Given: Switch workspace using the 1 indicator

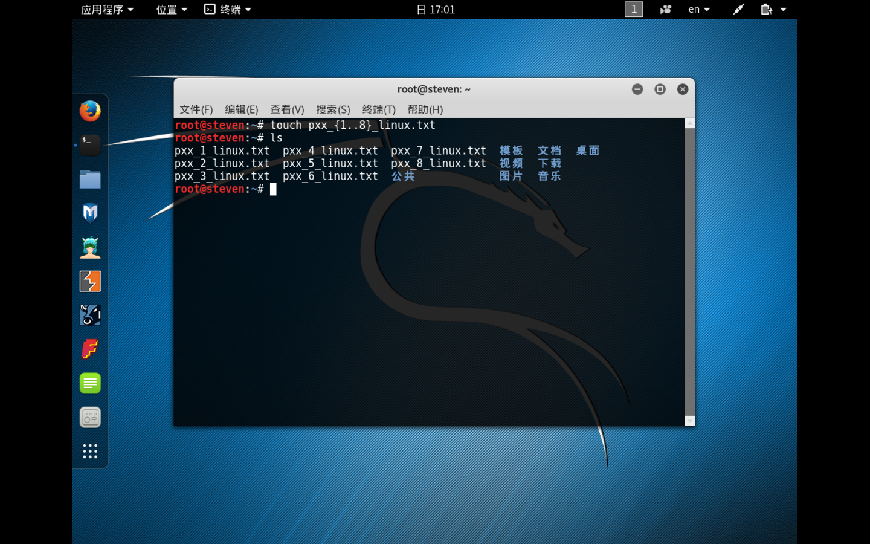Looking at the screenshot, I should (633, 9).
